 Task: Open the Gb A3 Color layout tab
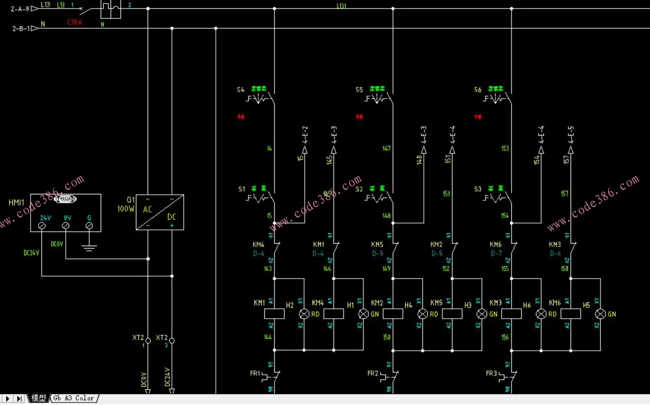coord(74,398)
